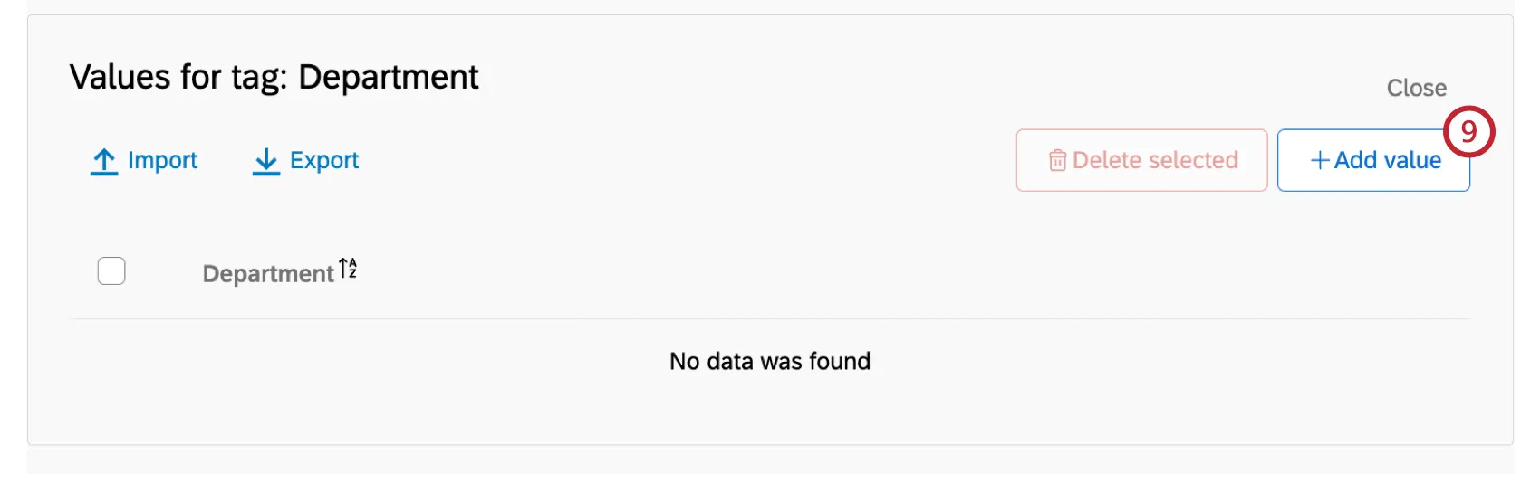
Task: Click the Export download arrow icon
Action: pyautogui.click(x=265, y=161)
